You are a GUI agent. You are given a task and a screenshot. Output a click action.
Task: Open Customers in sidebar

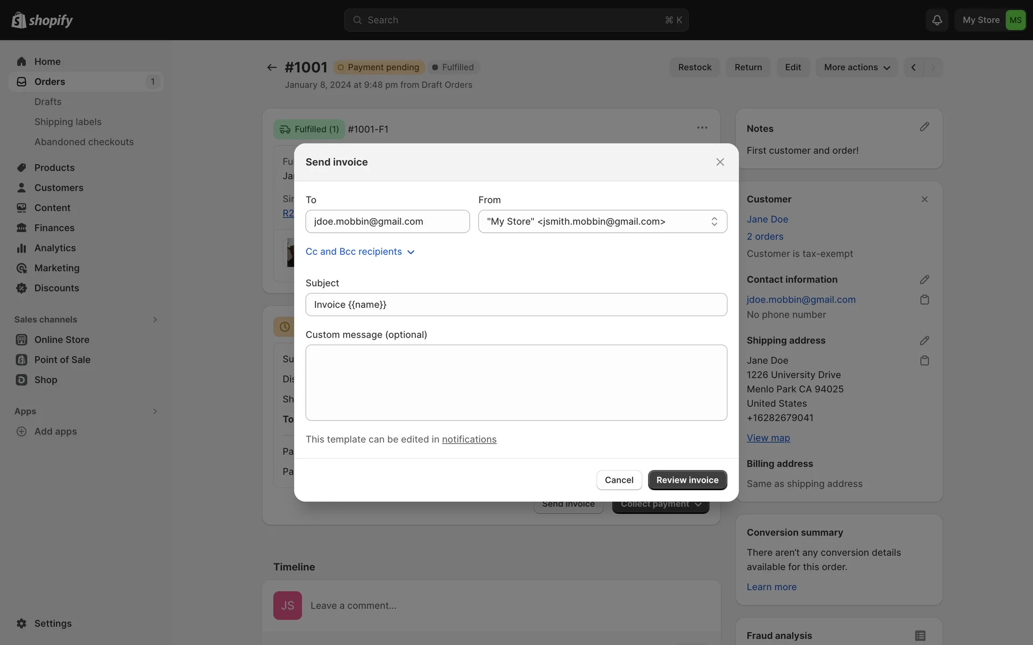tap(59, 188)
